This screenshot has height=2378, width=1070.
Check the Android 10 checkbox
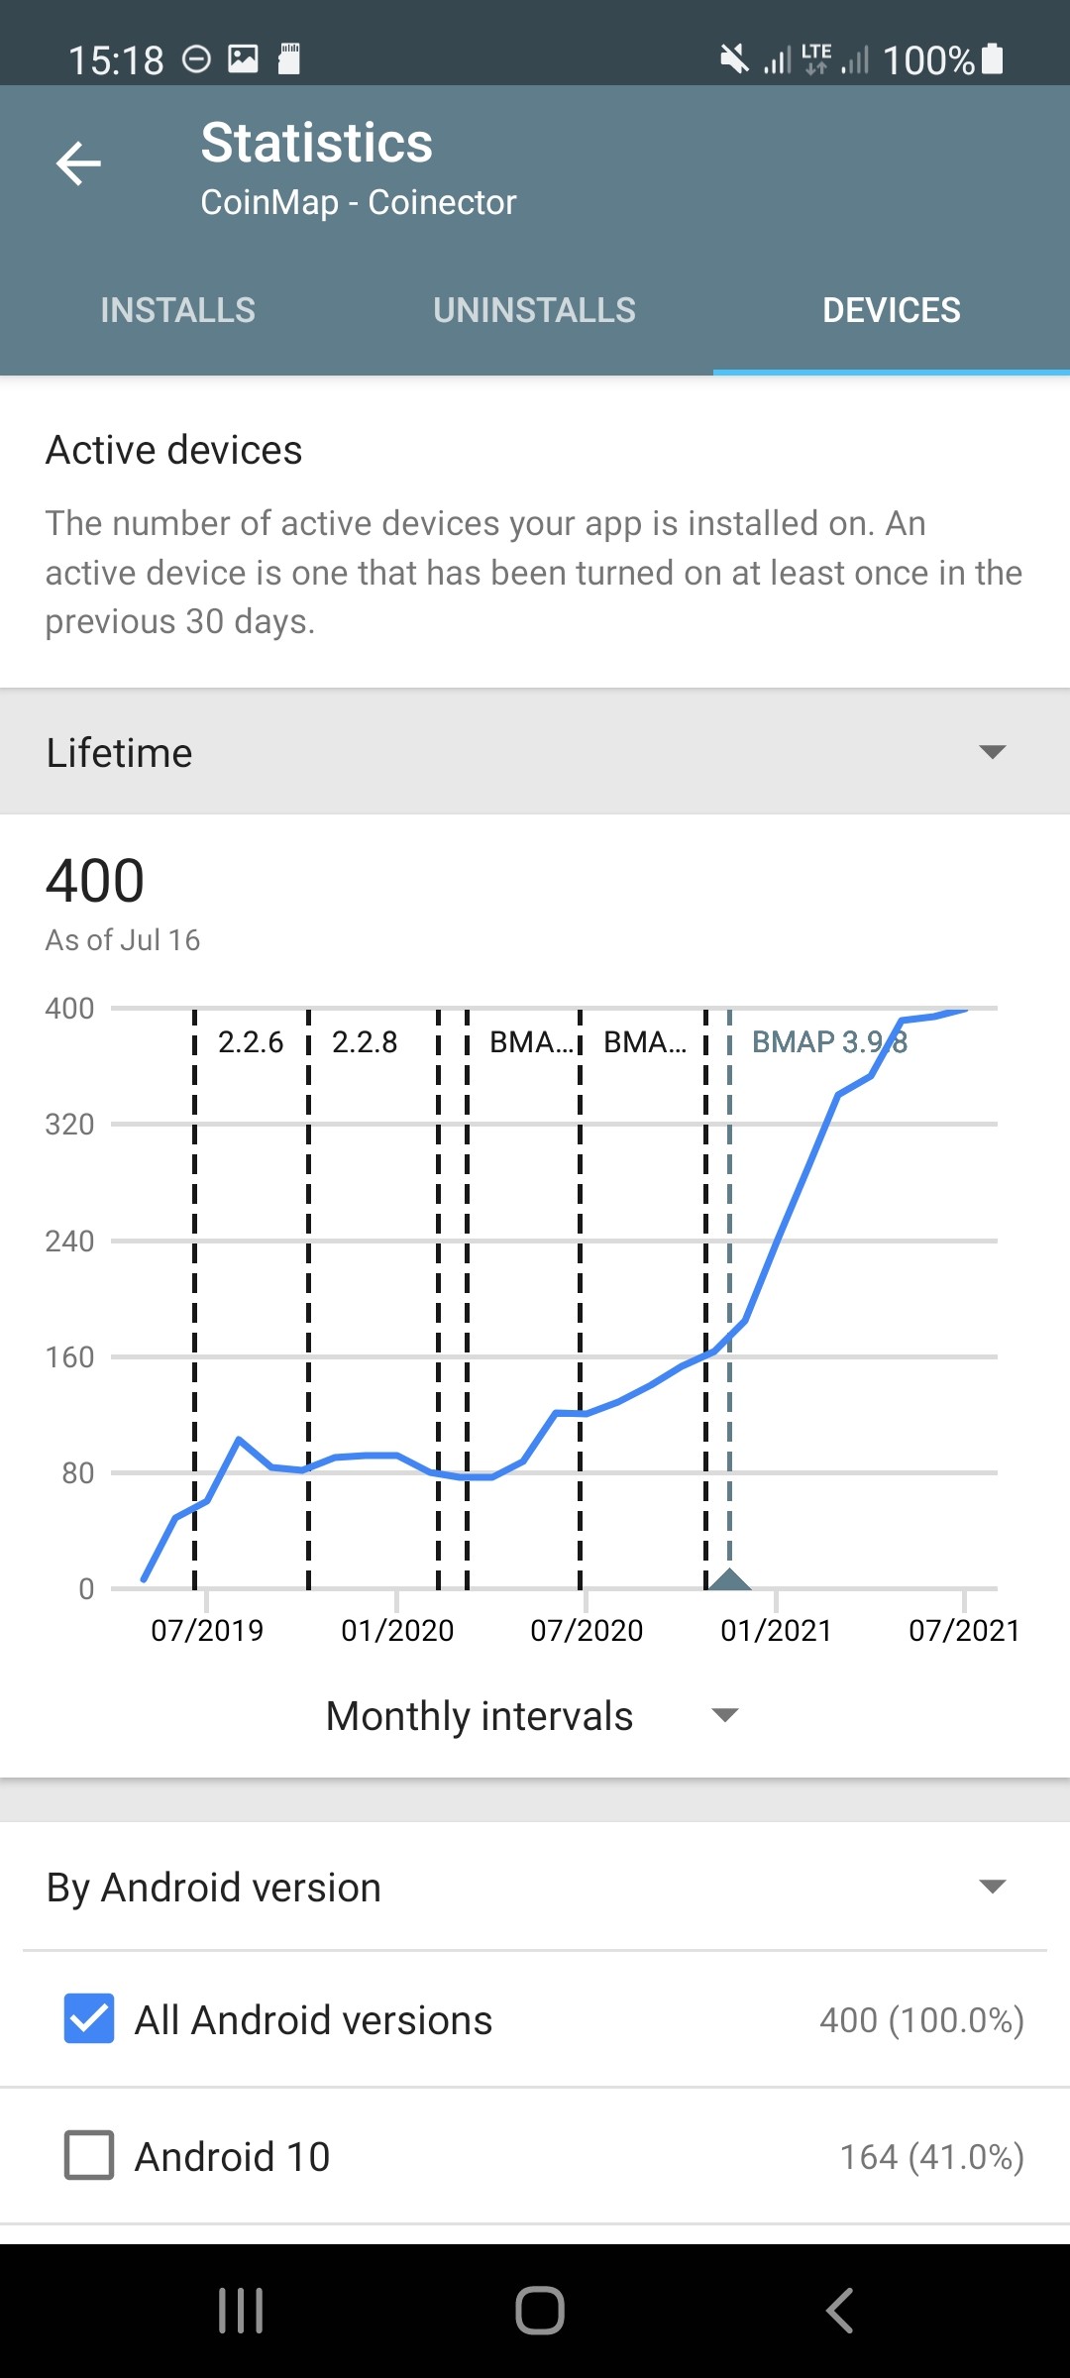pyautogui.click(x=89, y=2155)
